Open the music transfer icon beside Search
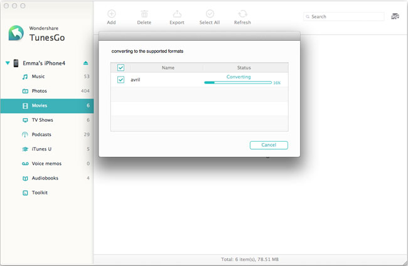Viewport: 408px width, 266px height. [x=395, y=17]
